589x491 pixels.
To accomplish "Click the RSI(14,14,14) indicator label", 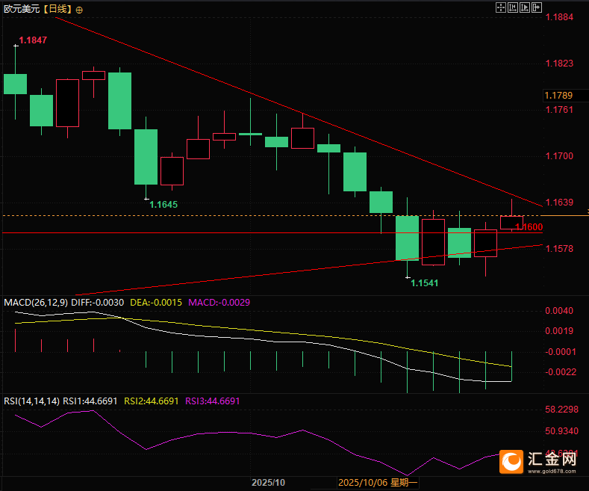I will point(31,401).
